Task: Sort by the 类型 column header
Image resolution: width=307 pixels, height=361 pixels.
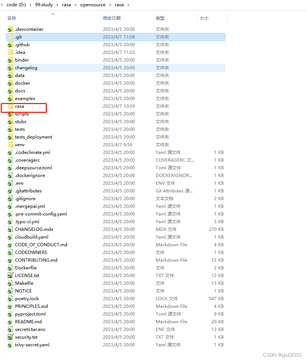Action: [160, 18]
